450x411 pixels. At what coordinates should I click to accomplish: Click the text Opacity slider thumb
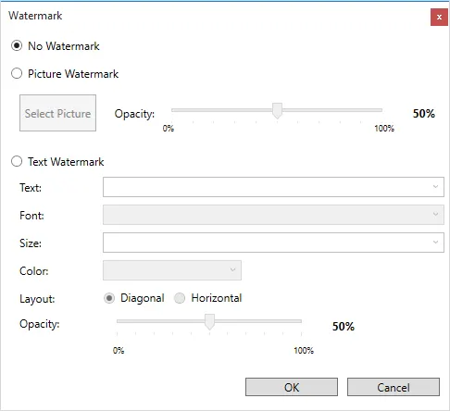(209, 322)
